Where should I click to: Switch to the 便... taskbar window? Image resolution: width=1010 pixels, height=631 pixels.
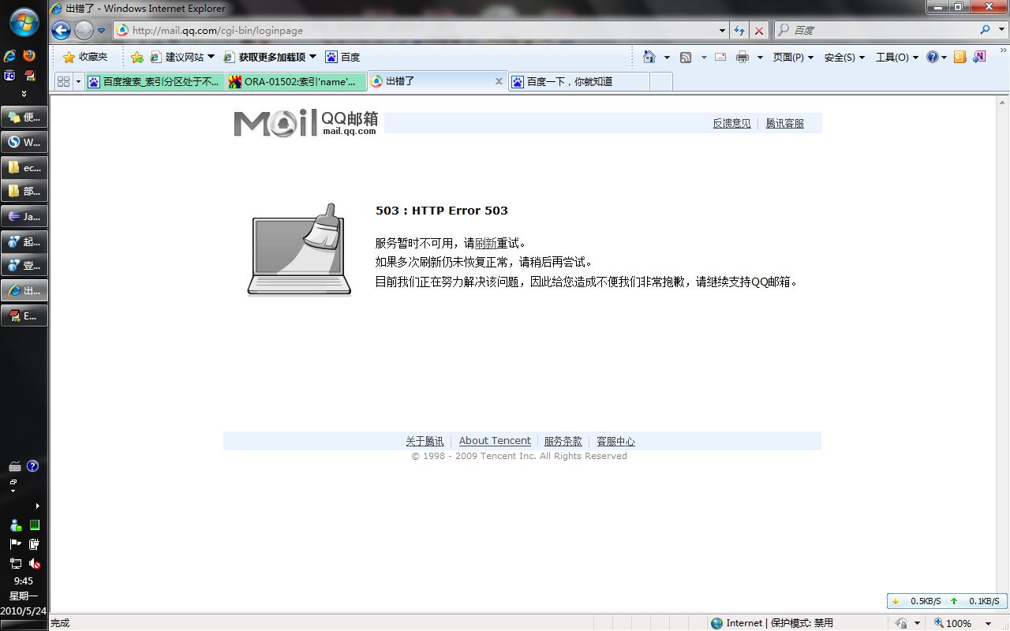[x=24, y=118]
